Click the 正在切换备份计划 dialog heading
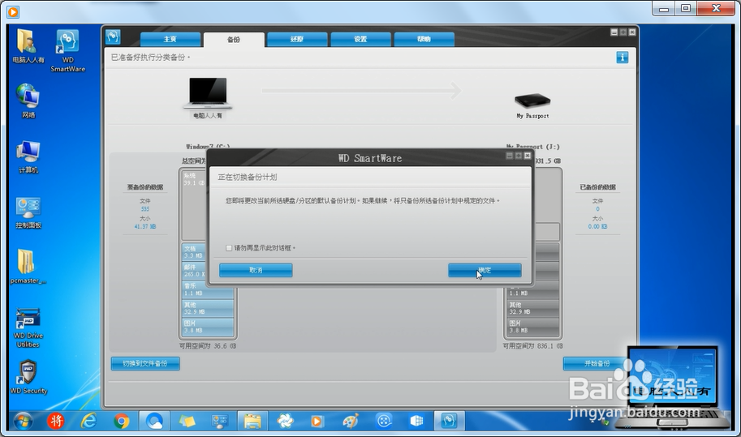The width and height of the screenshot is (741, 437). tap(248, 177)
